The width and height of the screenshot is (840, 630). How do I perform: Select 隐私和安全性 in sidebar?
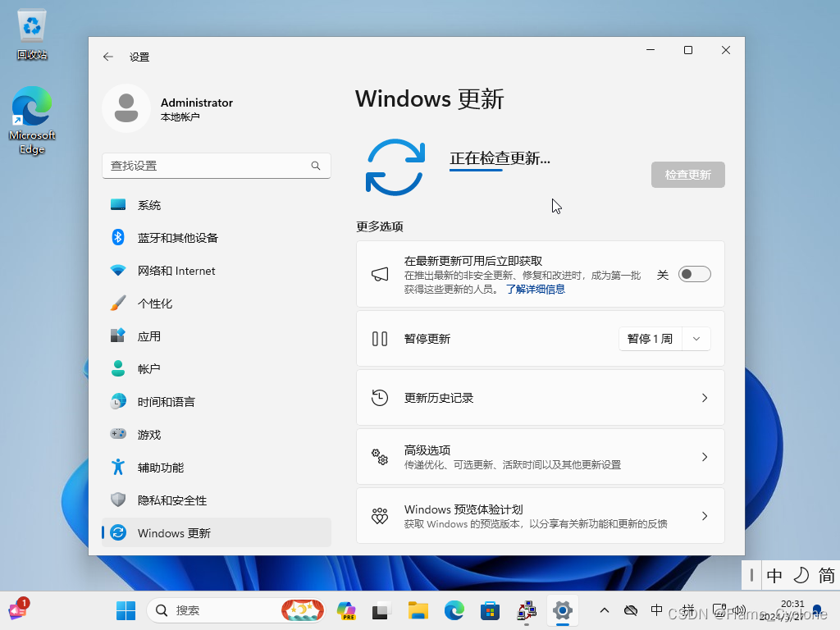pos(216,500)
